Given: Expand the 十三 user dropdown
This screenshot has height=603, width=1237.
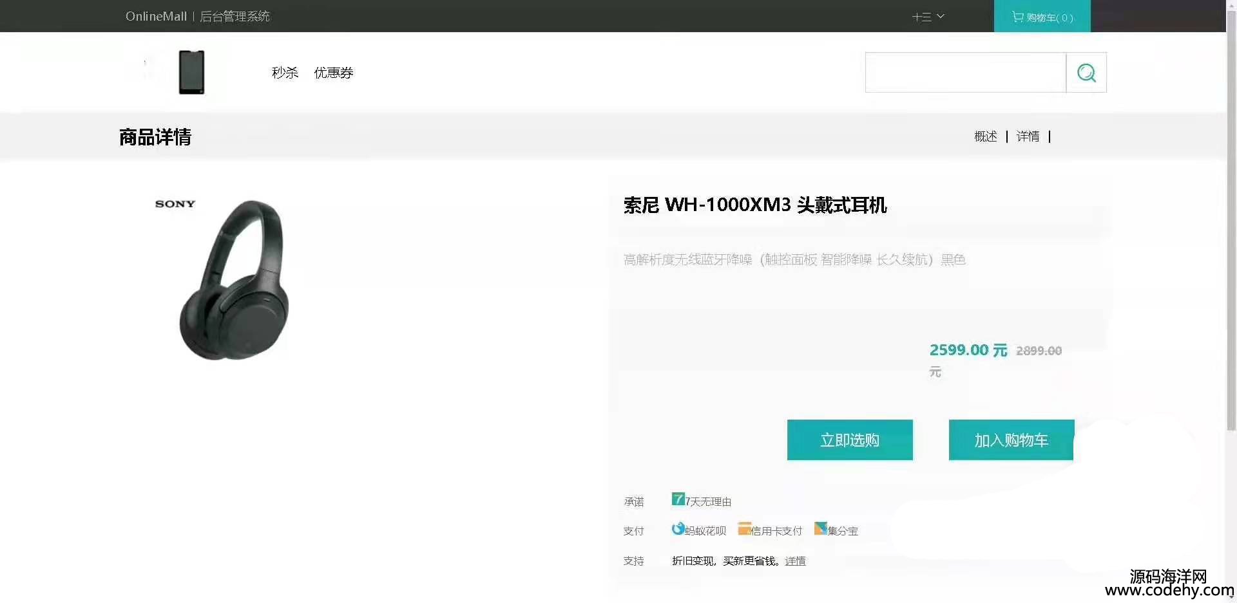Looking at the screenshot, I should point(928,17).
